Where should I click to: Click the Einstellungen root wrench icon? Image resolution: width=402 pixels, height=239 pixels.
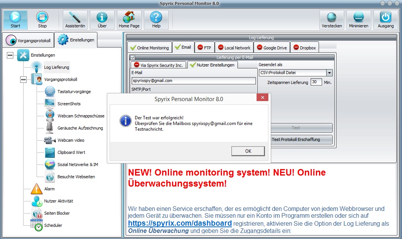23,55
